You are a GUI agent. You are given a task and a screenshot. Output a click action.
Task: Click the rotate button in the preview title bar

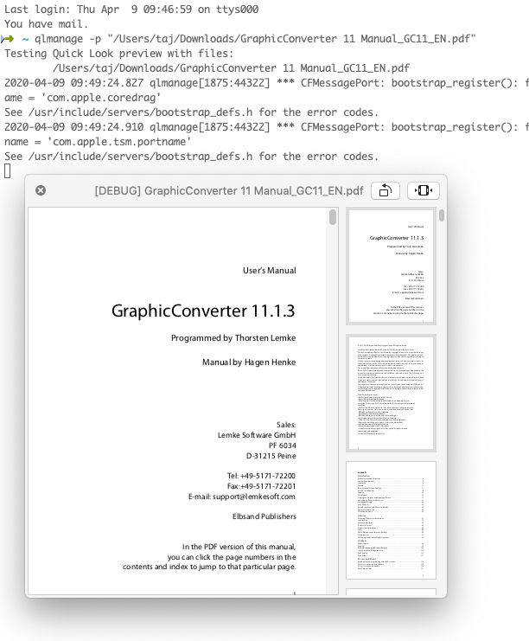[x=386, y=191]
